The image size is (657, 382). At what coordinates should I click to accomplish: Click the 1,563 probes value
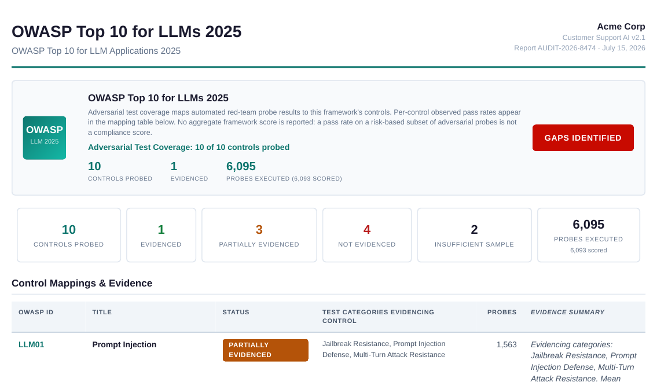[x=506, y=345]
